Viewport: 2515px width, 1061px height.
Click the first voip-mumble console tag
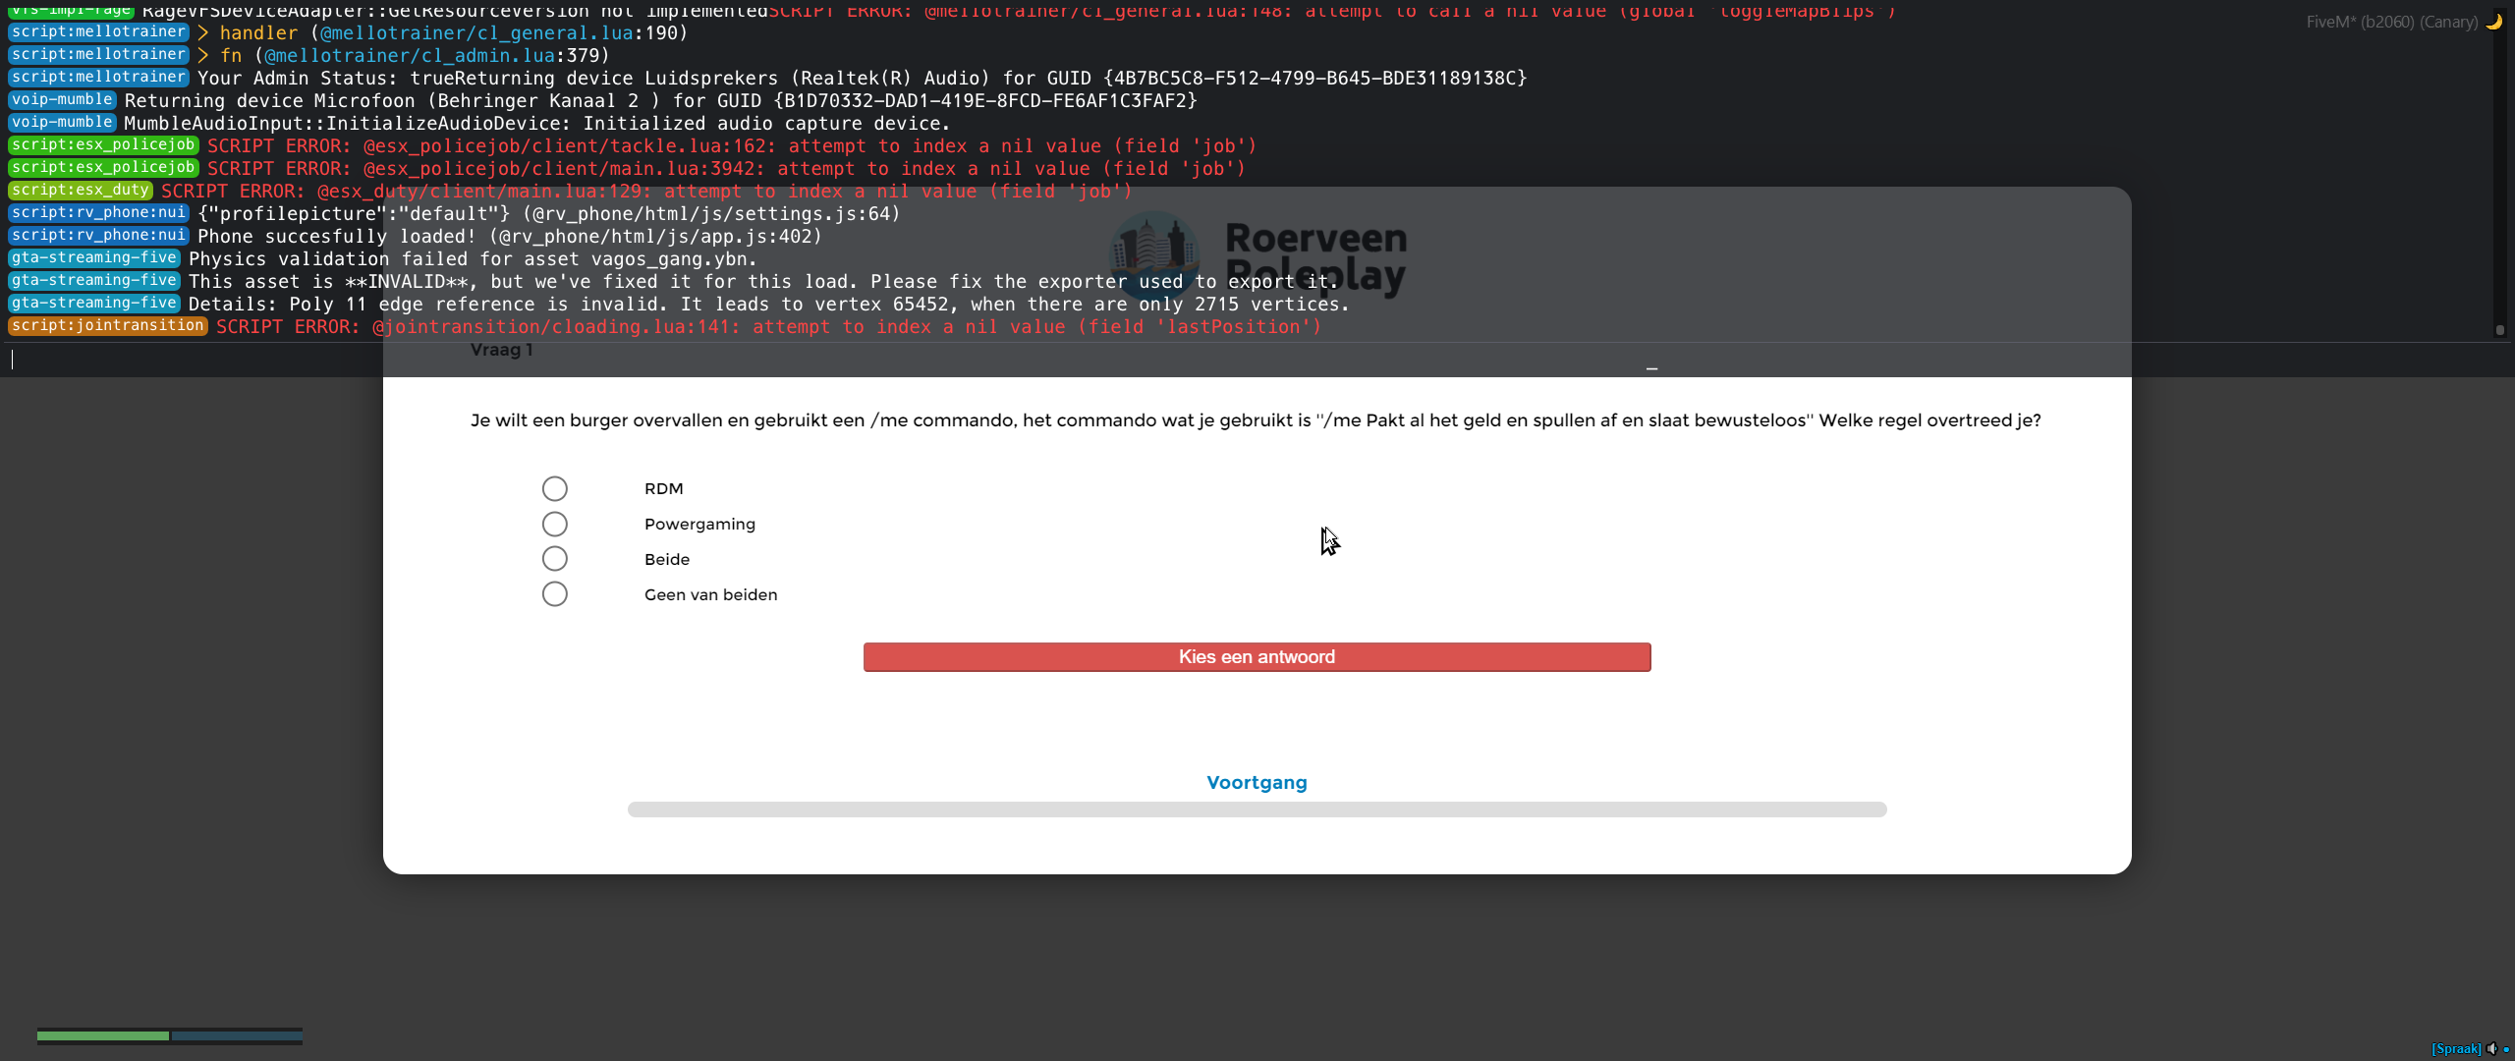point(62,100)
